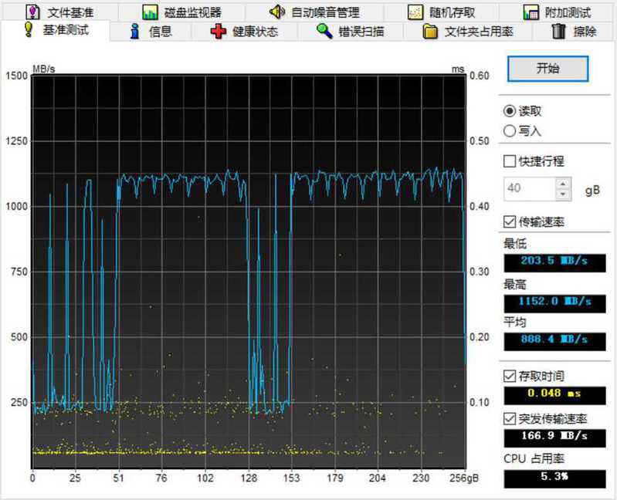Click the 磁盘监视器 chart icon
This screenshot has width=617, height=500.
[x=150, y=12]
